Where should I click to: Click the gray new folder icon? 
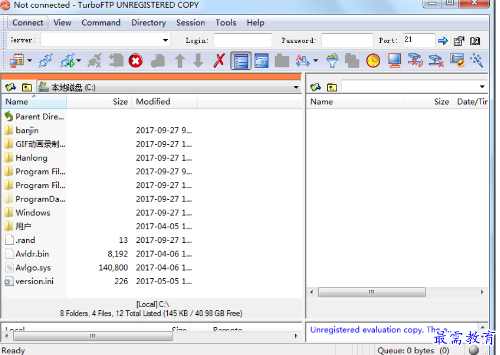point(282,60)
